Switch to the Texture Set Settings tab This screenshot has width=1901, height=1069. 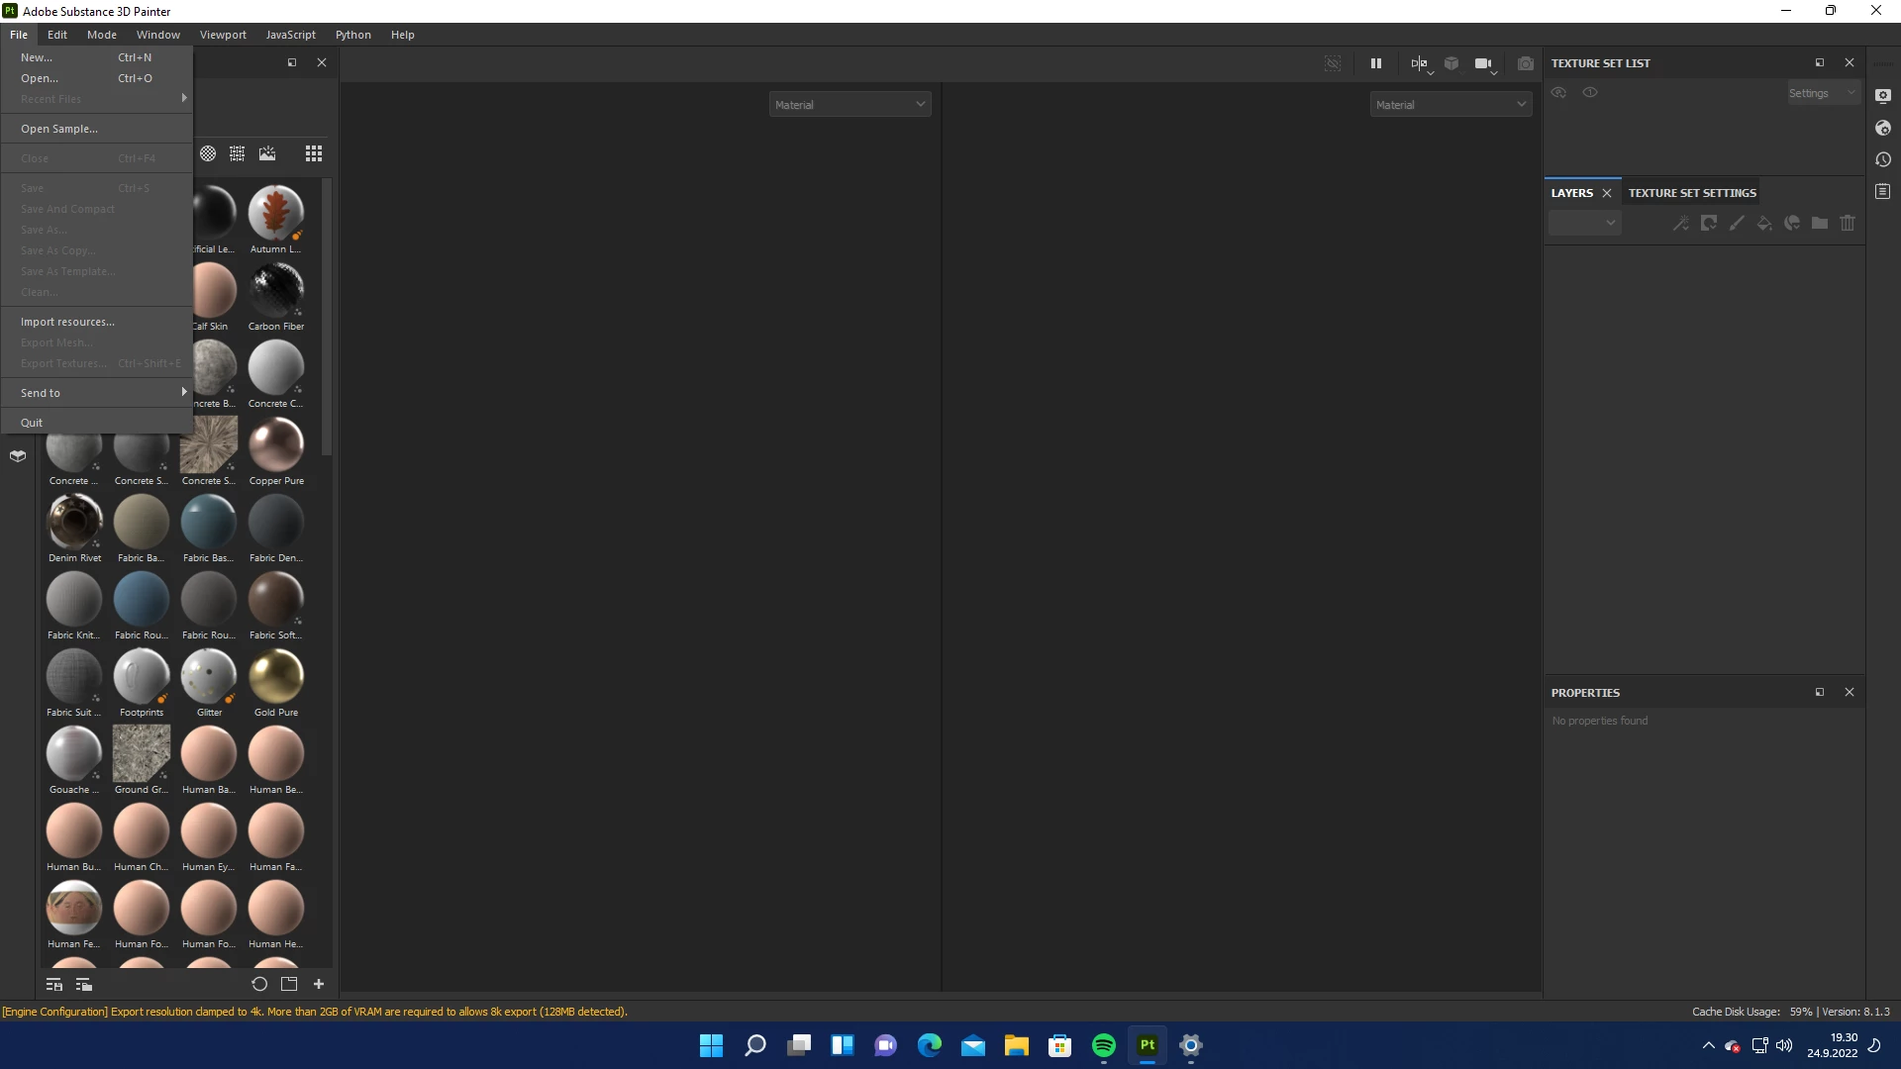click(x=1692, y=193)
